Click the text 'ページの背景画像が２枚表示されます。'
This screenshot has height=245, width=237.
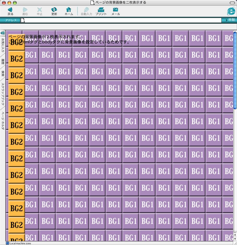click(x=45, y=37)
